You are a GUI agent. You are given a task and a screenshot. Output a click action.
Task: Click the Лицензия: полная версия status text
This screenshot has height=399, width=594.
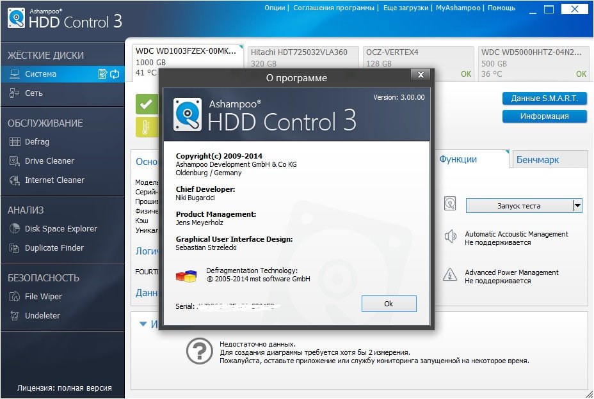(65, 388)
